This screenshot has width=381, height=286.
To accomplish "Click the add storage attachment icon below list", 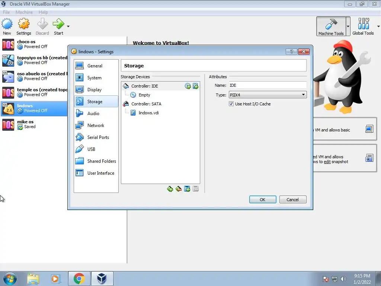I will pyautogui.click(x=187, y=189).
